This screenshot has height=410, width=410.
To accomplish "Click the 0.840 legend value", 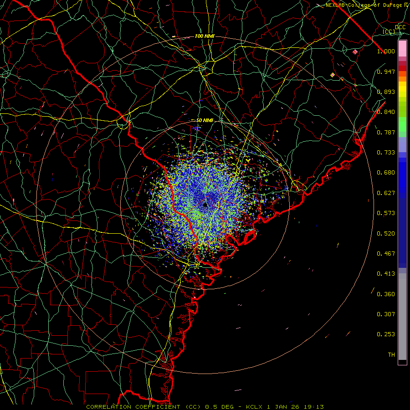I will [x=386, y=112].
